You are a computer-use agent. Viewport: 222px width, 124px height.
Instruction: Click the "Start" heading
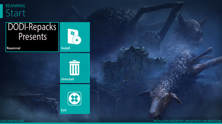(16, 13)
